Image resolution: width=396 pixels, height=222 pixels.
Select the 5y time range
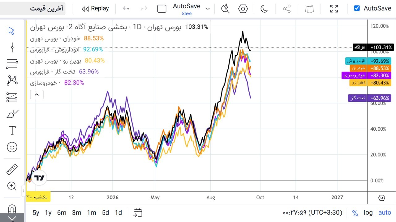[36, 212]
